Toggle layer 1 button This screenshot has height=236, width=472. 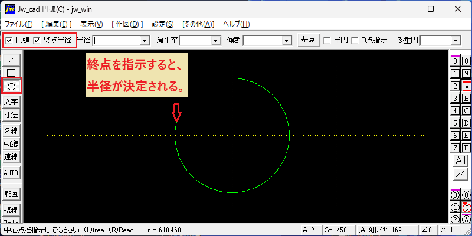point(455,73)
